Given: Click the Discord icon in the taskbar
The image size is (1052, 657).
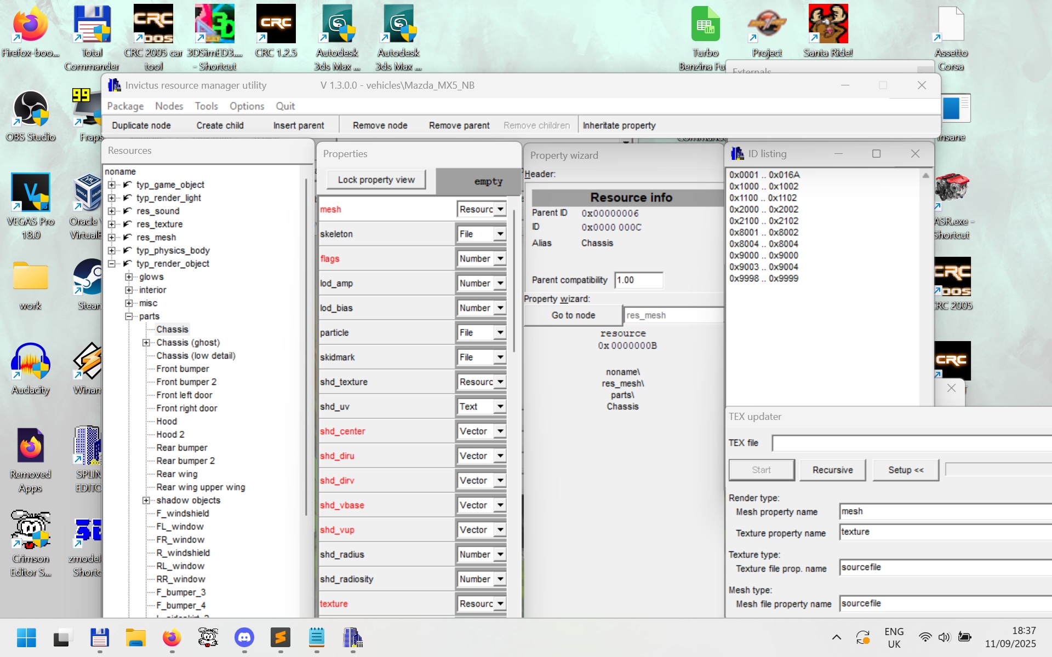Looking at the screenshot, I should click(x=244, y=637).
